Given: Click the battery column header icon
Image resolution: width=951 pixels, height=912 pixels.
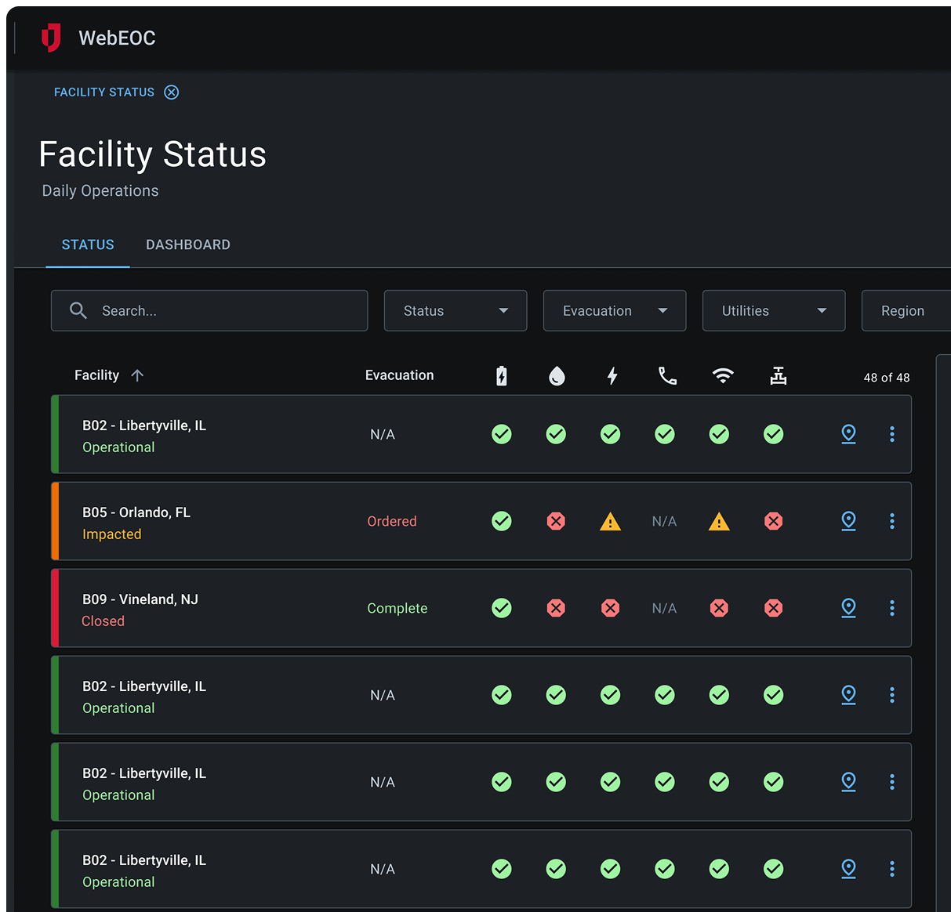Looking at the screenshot, I should coord(502,376).
